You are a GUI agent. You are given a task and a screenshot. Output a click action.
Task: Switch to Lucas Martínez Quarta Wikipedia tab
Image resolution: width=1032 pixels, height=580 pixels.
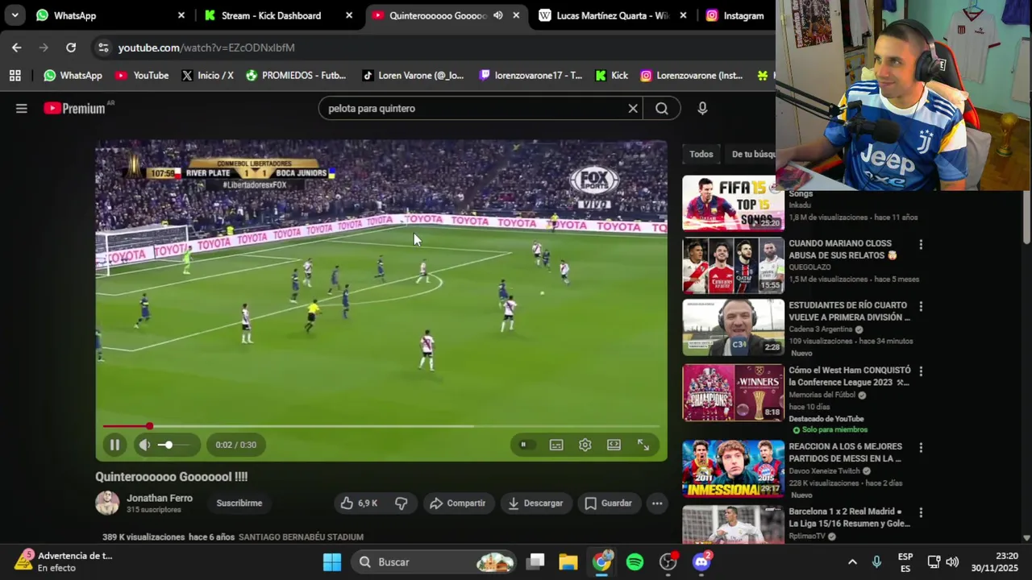tap(613, 15)
